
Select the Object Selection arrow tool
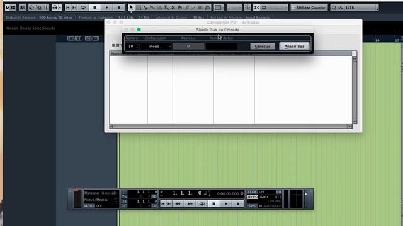coord(132,8)
